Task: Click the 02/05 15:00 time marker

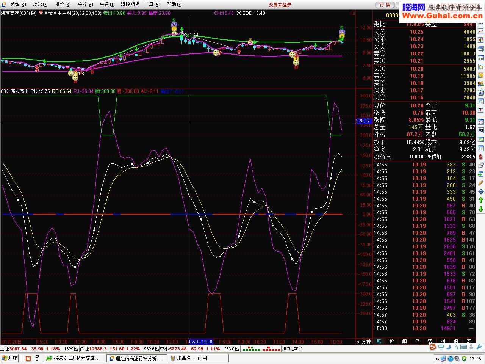Action: pos(201,342)
